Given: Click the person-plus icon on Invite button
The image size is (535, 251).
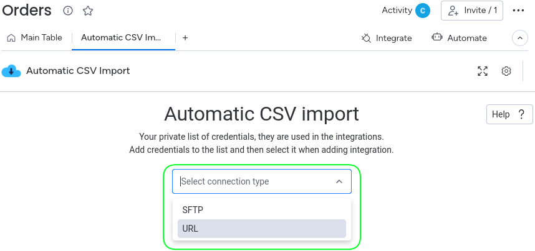Looking at the screenshot, I should (453, 11).
